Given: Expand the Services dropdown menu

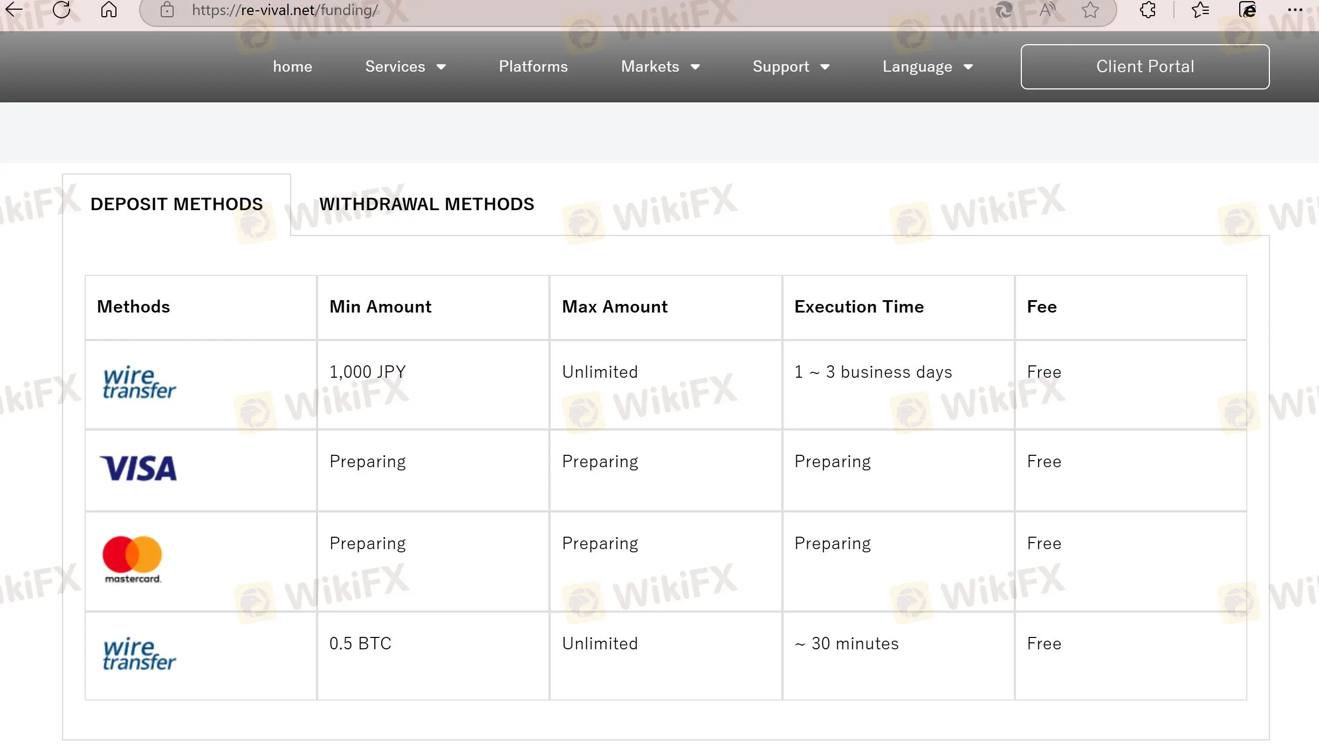Looking at the screenshot, I should tap(406, 66).
